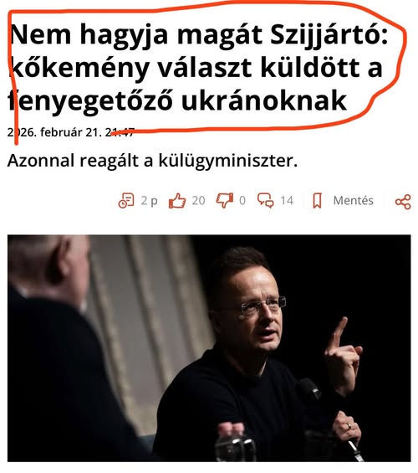Click the like count 20
Viewport: 418px width, 473px height.
[x=198, y=201]
